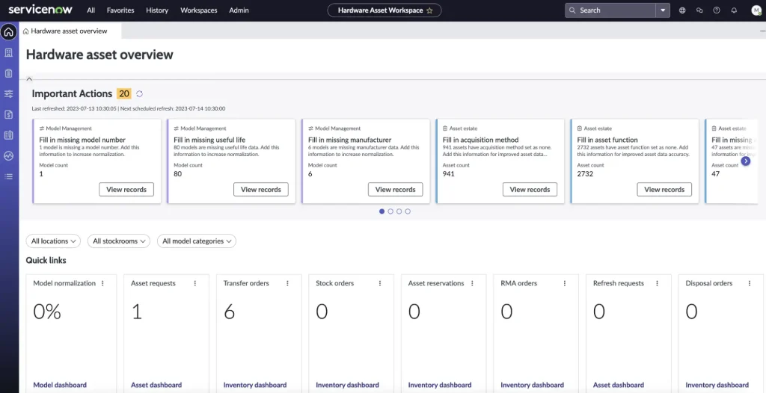Open Asset requests card options menu
This screenshot has height=393, width=766.
tap(195, 283)
